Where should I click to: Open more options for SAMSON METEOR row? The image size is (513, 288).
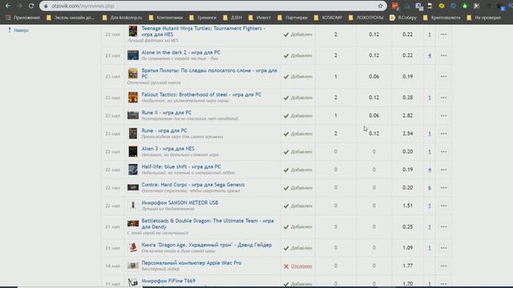tap(443, 206)
